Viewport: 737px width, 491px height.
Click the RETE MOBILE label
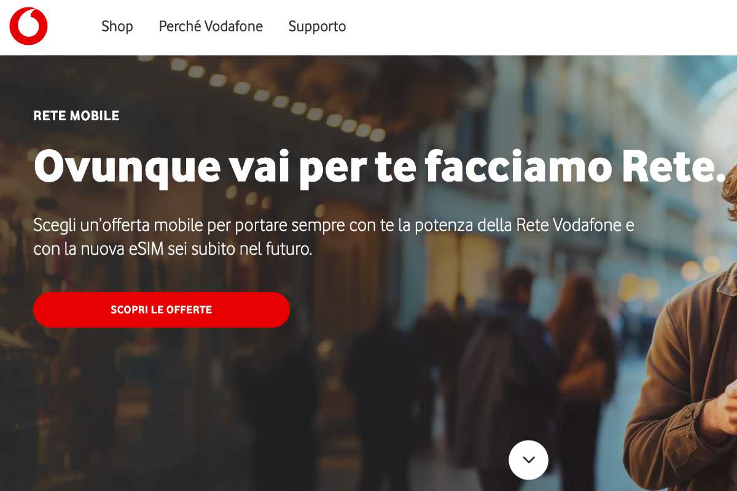pyautogui.click(x=76, y=115)
